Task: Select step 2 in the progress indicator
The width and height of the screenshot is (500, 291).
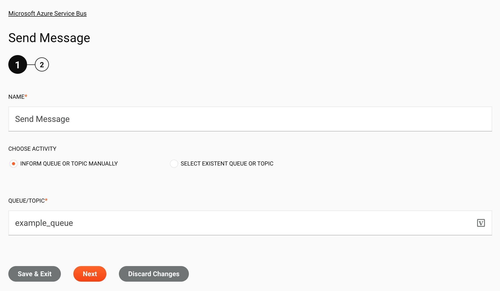Action: (x=42, y=64)
